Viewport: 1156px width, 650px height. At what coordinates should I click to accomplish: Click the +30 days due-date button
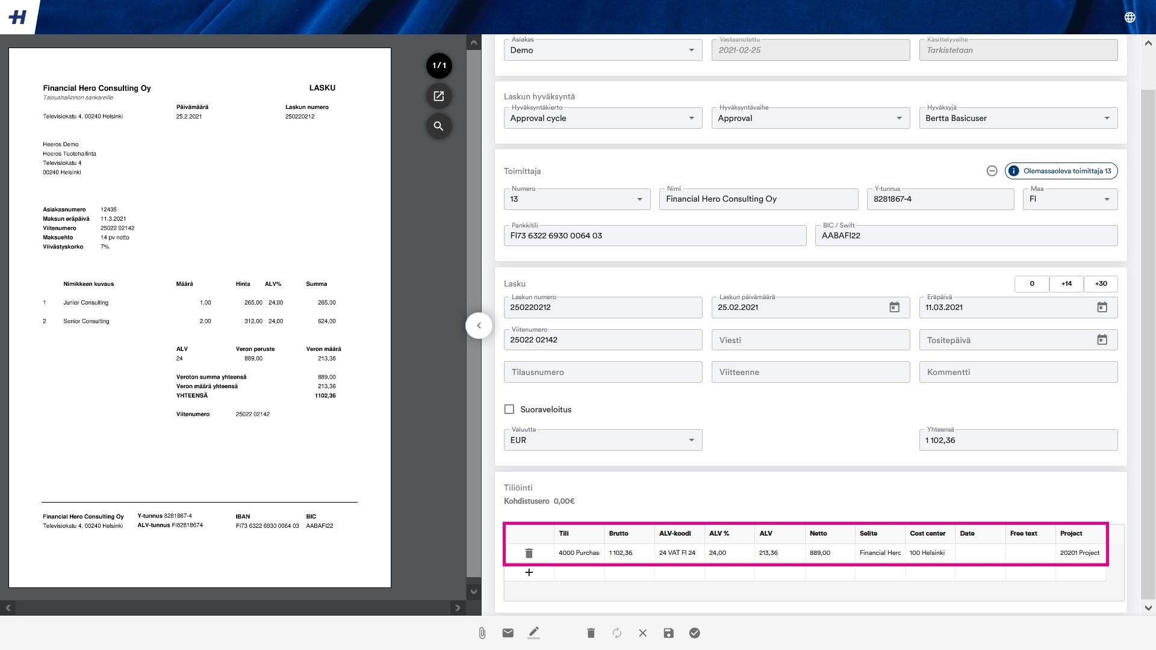click(1101, 284)
